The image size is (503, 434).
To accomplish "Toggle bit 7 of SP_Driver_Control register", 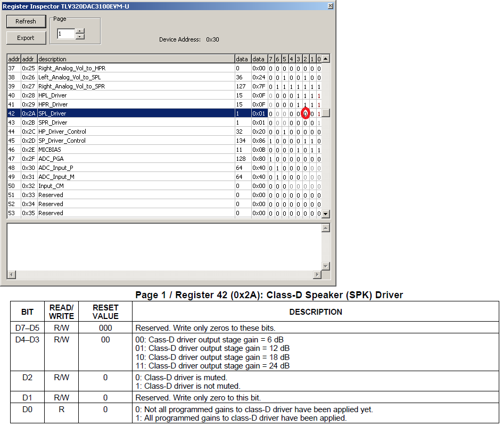I will point(270,141).
